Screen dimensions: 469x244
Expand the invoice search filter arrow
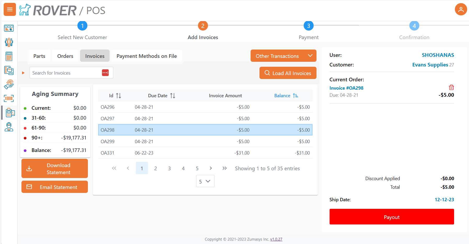click(23, 73)
